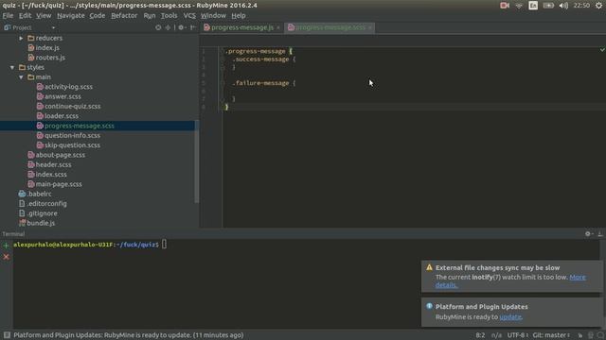
Task: Open continue-quiz.scss file
Action: [x=68, y=106]
